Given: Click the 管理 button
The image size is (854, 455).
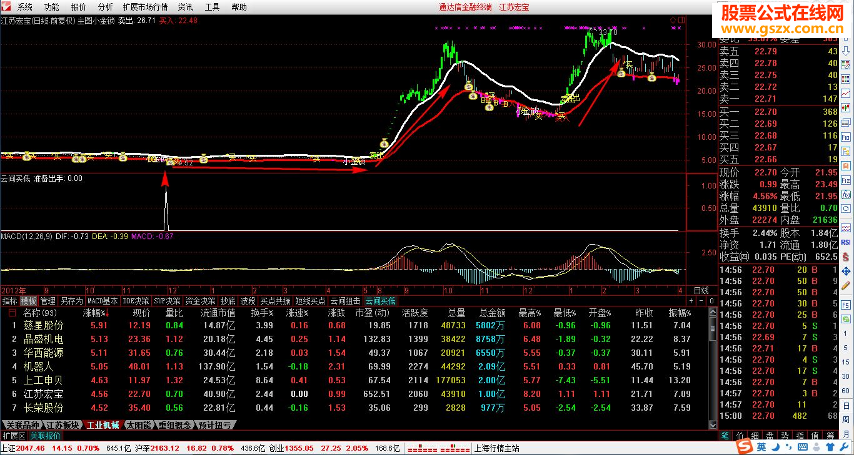Looking at the screenshot, I should coord(48,301).
